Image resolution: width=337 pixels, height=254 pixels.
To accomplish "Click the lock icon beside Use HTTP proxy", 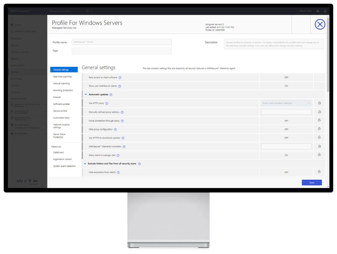I will click(x=319, y=103).
